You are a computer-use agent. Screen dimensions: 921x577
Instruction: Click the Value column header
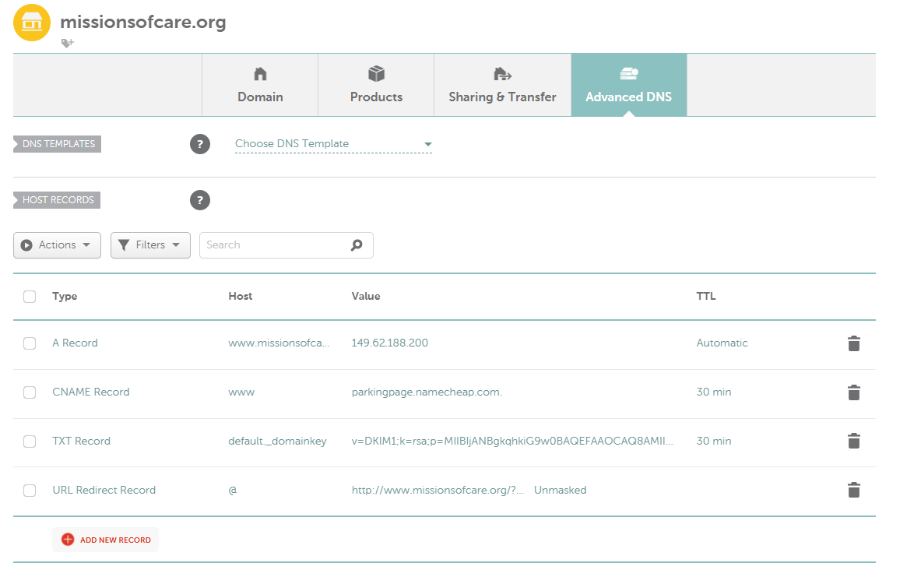366,296
